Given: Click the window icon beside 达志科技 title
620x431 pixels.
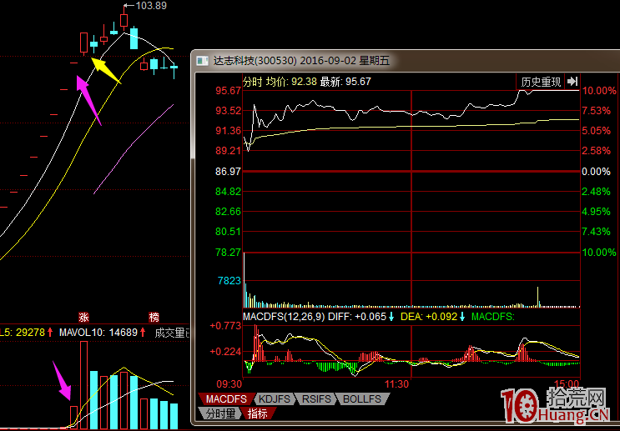Looking at the screenshot, I should 203,61.
